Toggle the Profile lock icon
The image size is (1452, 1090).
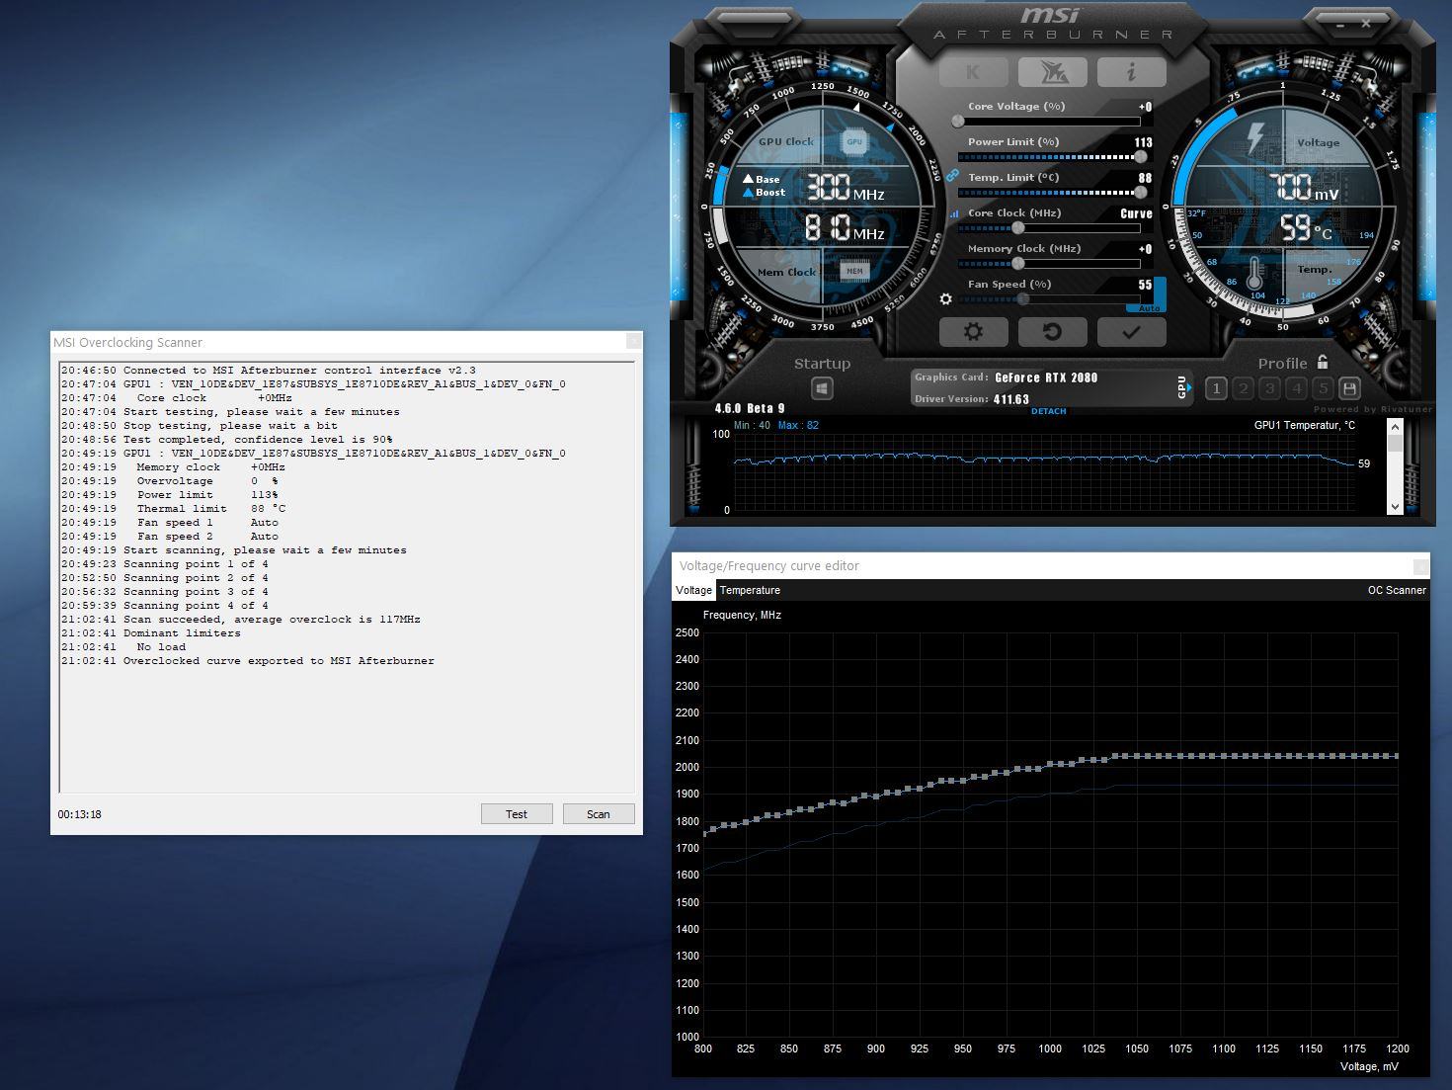click(1323, 362)
